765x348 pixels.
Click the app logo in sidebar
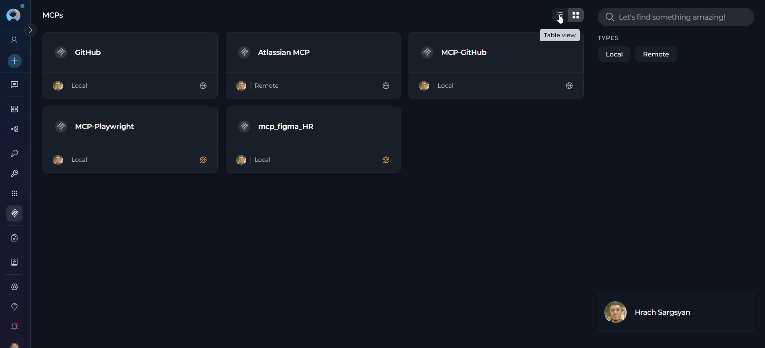point(14,15)
